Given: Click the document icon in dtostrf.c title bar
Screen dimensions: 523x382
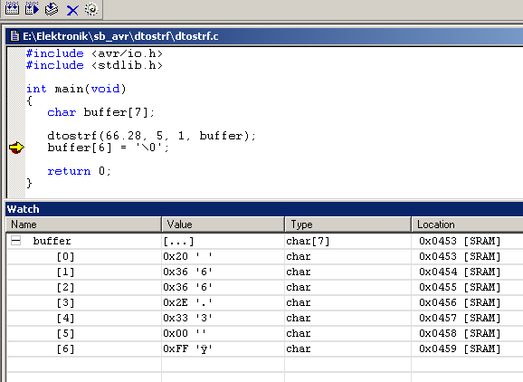Looking at the screenshot, I should 14,36.
